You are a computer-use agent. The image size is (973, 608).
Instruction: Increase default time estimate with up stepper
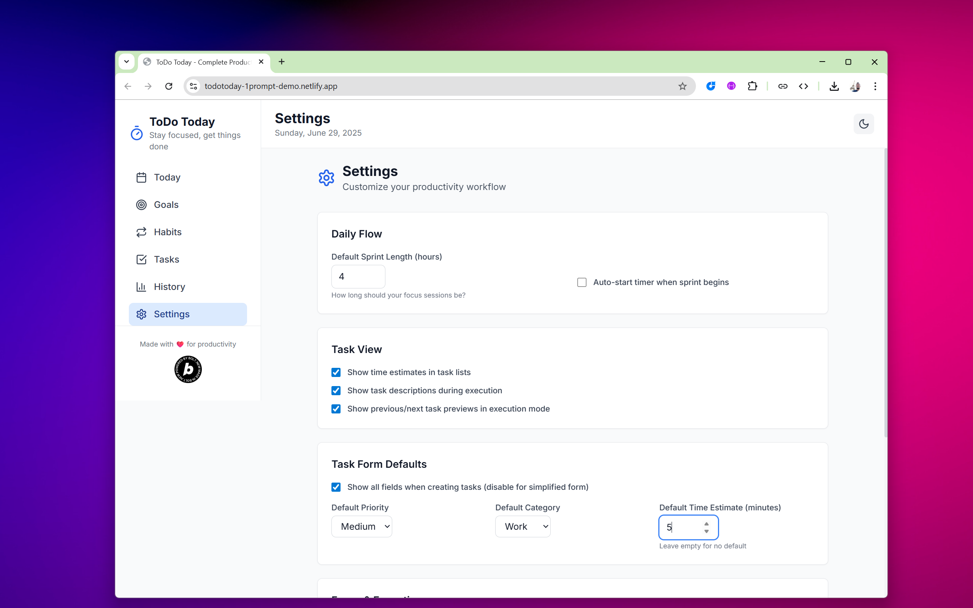click(x=707, y=524)
